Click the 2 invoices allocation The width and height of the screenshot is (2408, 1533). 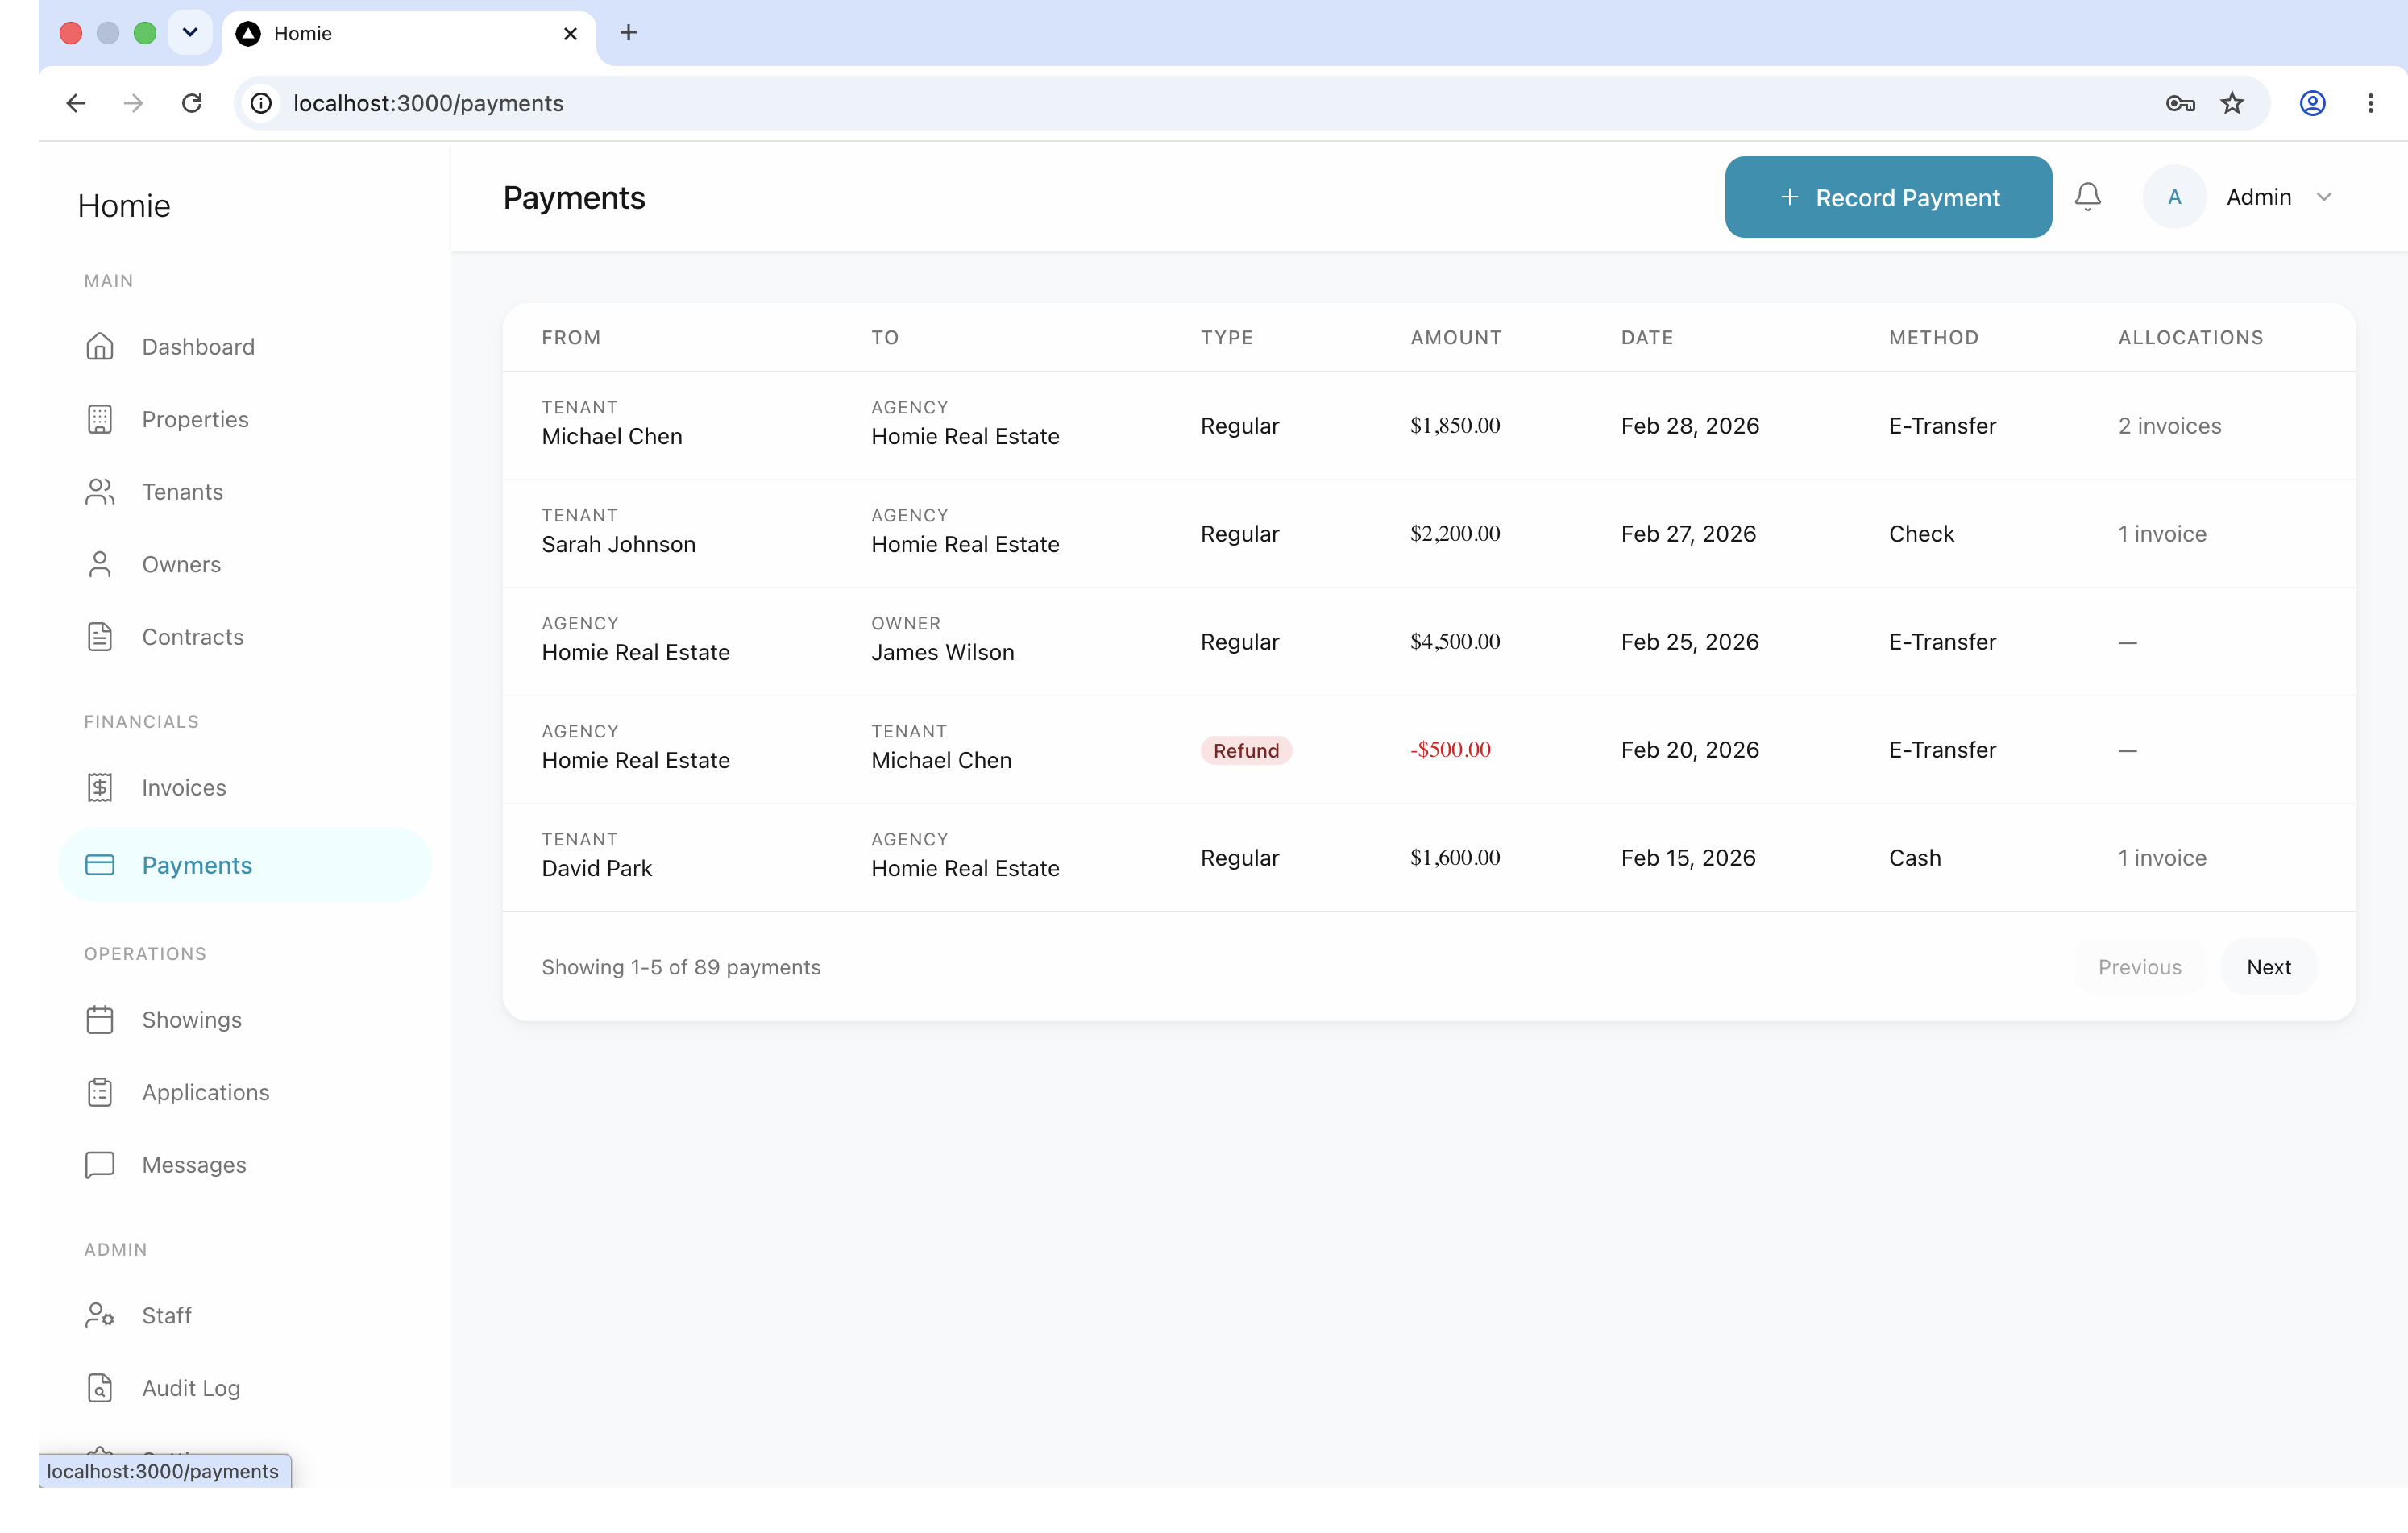2169,426
